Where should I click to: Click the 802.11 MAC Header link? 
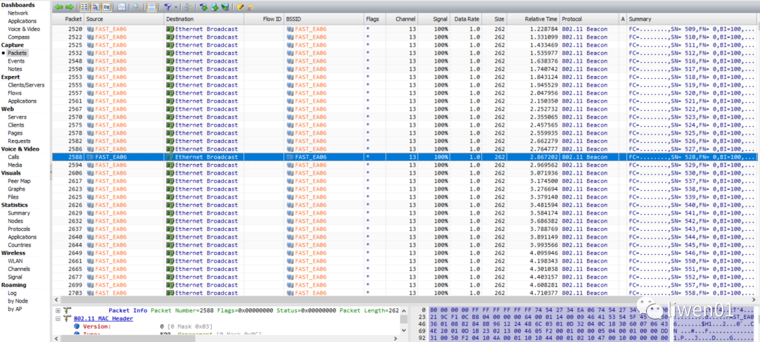103,318
